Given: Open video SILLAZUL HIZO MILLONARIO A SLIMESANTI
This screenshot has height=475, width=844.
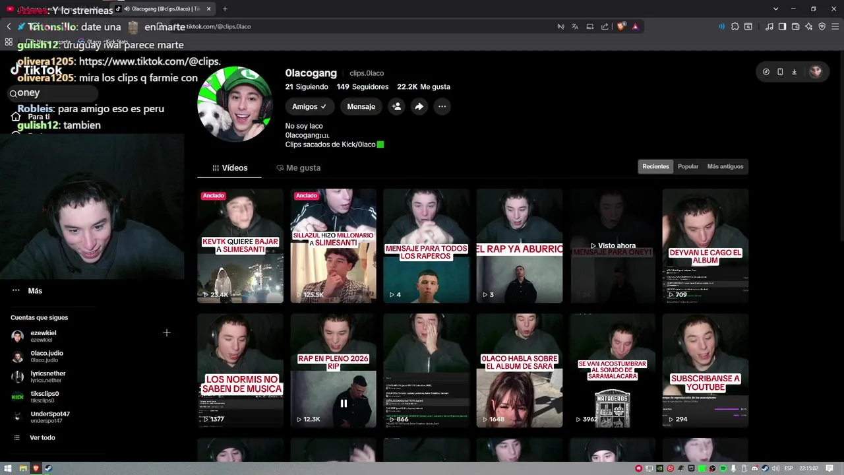Looking at the screenshot, I should (334, 246).
